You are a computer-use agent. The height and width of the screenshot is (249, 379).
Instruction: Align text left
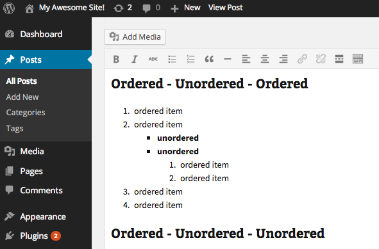click(246, 59)
